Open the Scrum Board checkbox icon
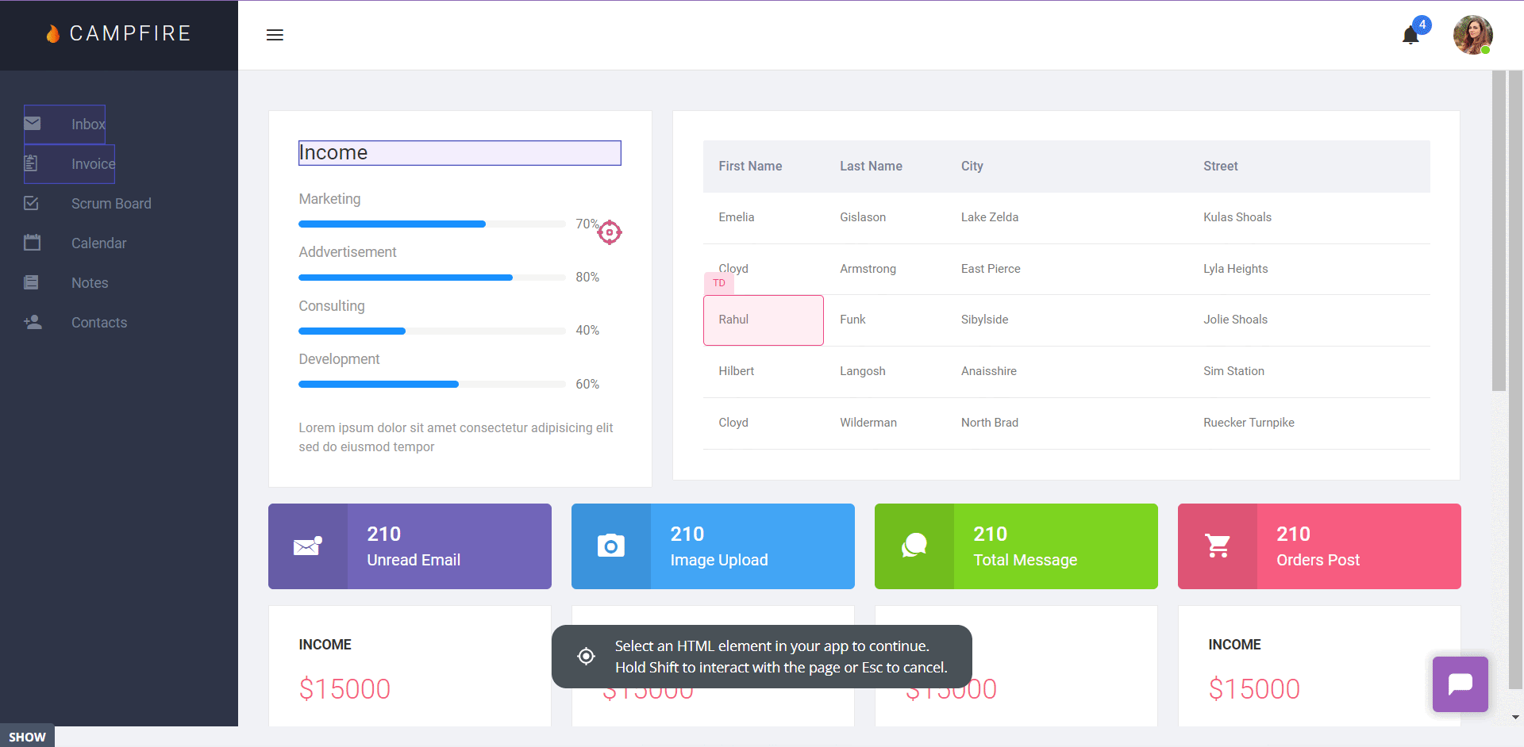The image size is (1524, 747). [x=32, y=203]
